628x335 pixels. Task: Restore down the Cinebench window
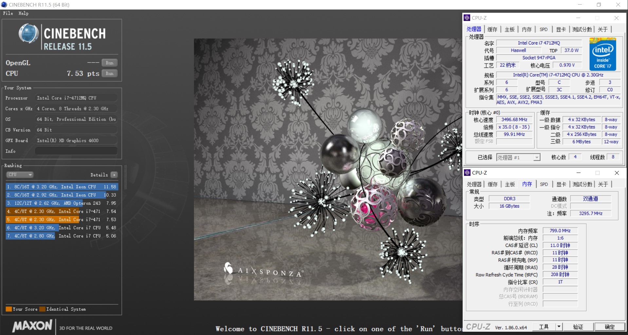pos(599,5)
